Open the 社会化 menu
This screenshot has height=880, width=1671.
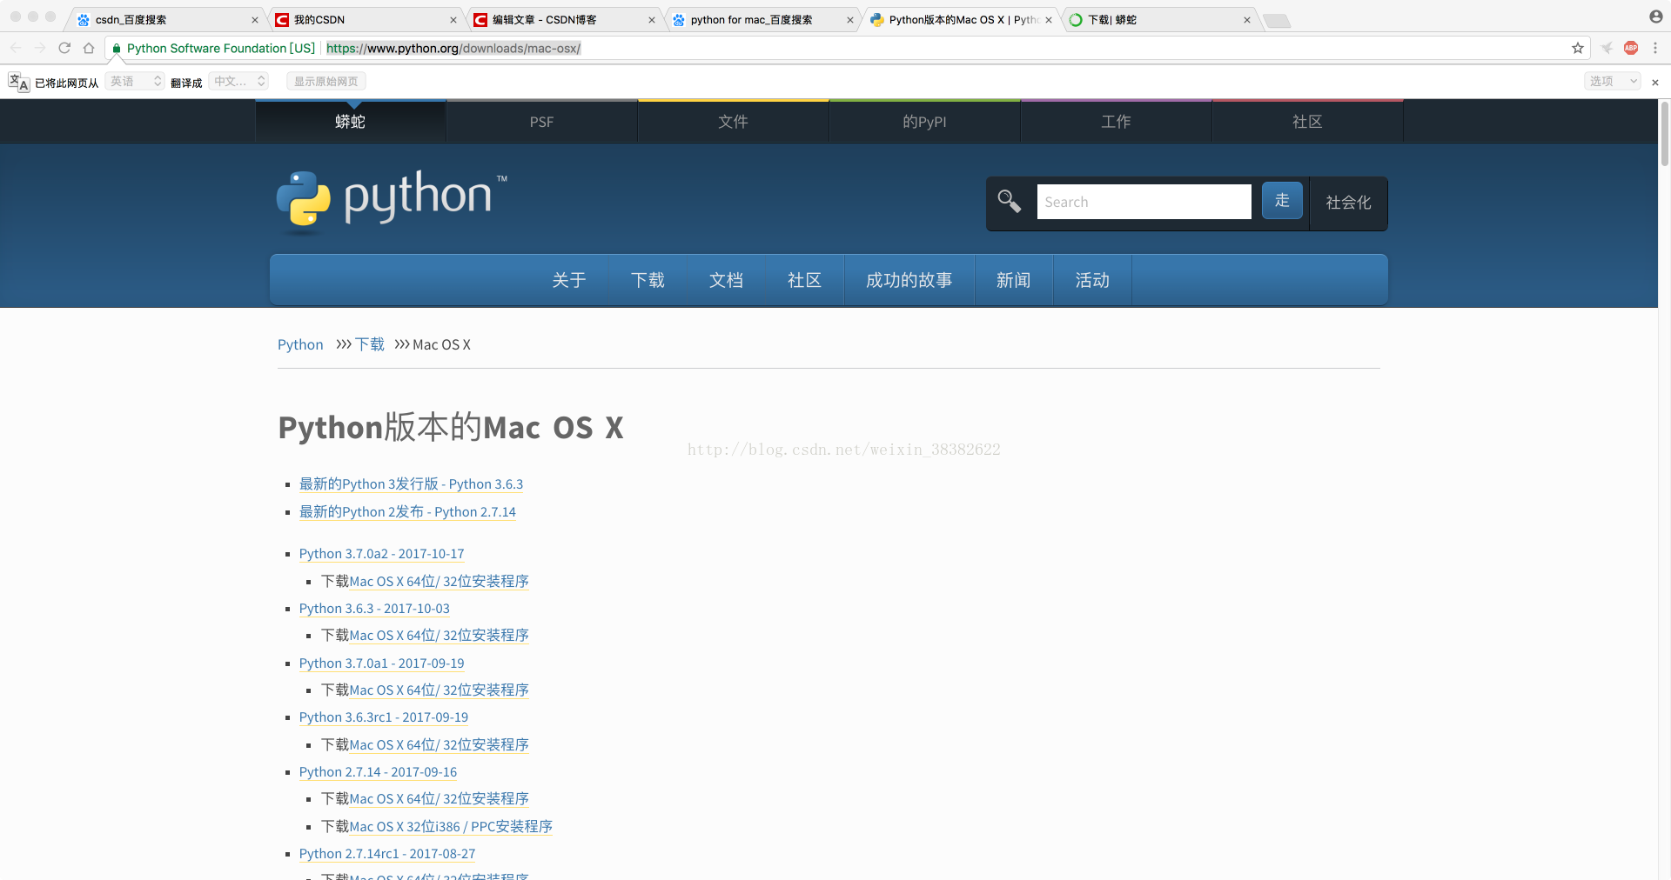click(x=1348, y=203)
